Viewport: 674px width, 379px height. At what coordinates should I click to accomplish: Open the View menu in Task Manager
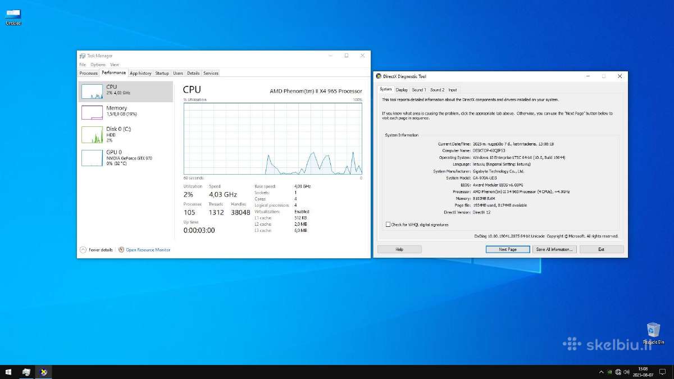click(x=115, y=65)
